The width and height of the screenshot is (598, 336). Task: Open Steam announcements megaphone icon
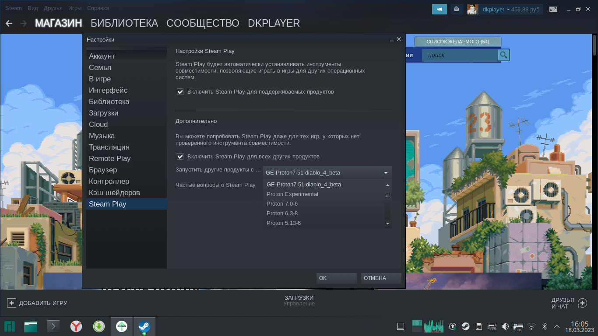point(439,9)
